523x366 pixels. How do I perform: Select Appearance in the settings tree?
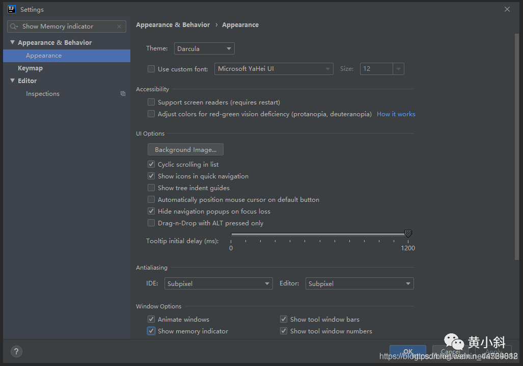(67, 56)
